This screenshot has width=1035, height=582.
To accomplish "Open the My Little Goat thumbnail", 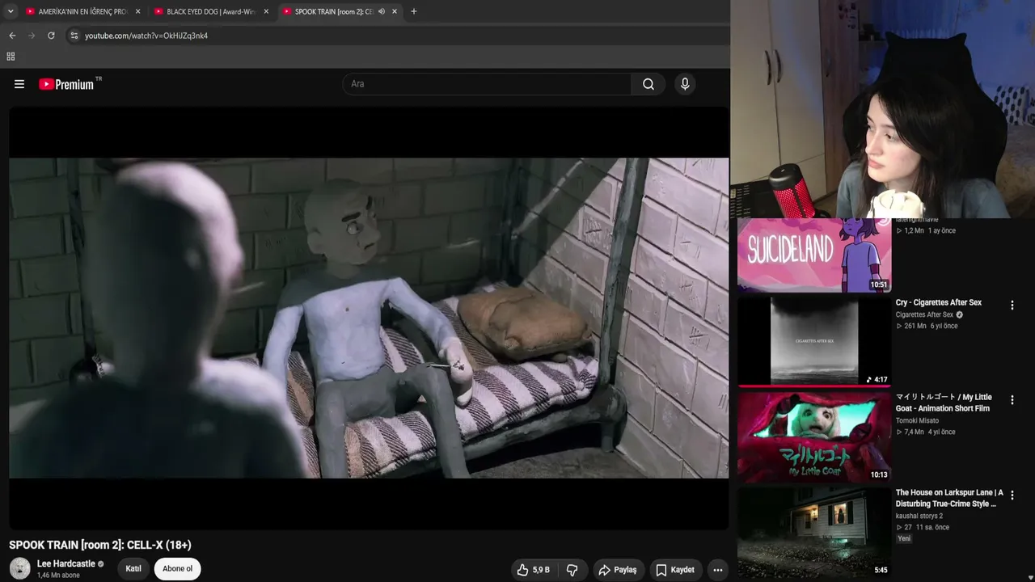I will 813,436.
